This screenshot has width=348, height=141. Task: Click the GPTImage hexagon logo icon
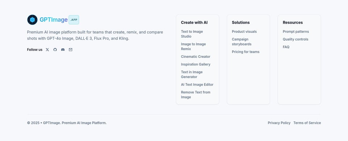click(x=32, y=20)
